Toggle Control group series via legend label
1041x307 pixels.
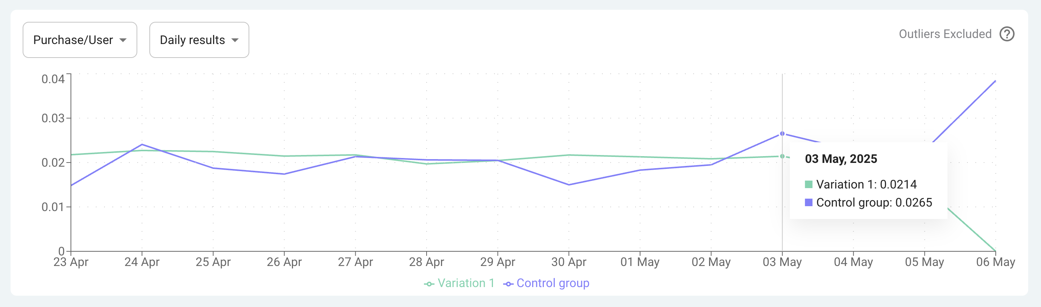click(x=553, y=283)
